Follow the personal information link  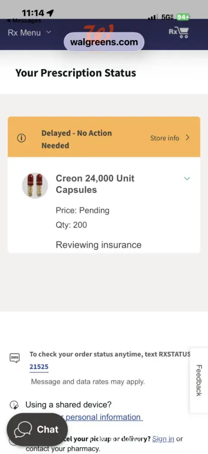104,417
